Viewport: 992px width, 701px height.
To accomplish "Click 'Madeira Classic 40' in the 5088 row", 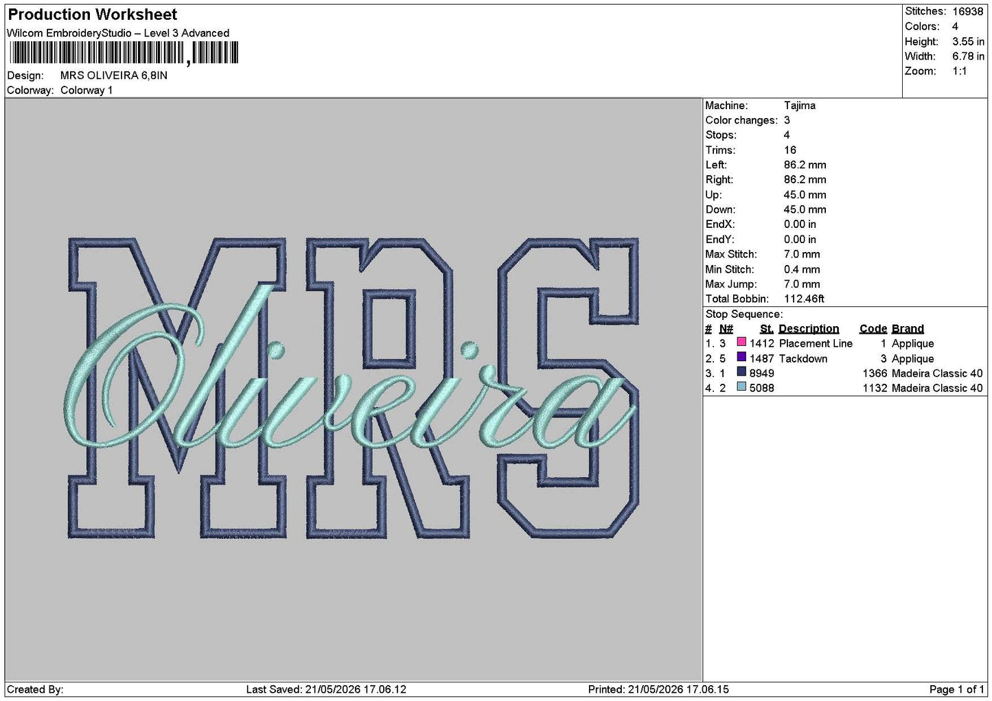I will point(937,389).
